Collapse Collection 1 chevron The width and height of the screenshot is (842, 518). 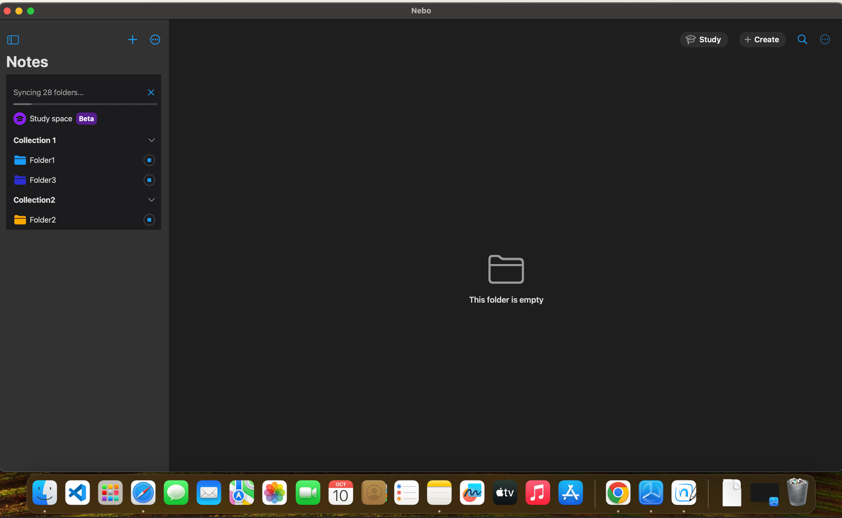[151, 141]
